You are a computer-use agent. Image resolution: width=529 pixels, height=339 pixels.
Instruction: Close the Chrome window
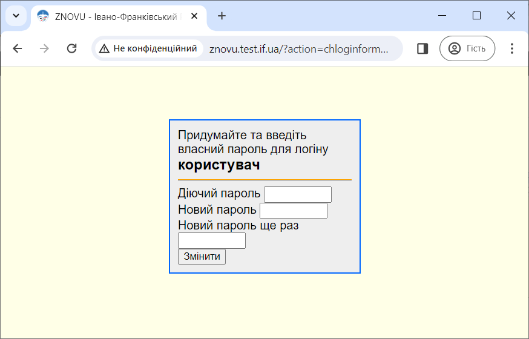(x=511, y=16)
